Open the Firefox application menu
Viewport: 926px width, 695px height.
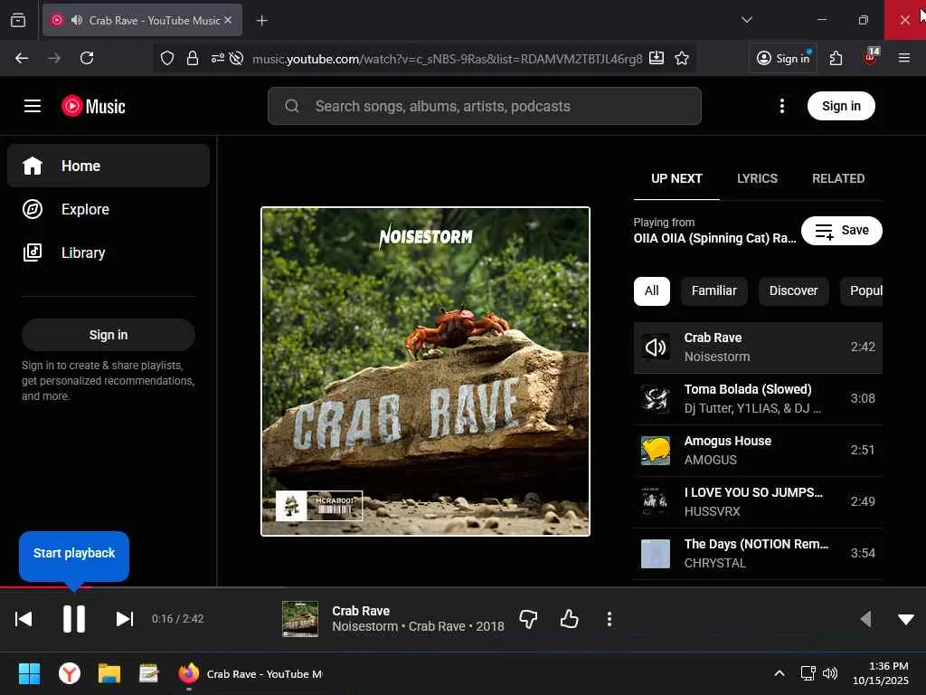[904, 58]
